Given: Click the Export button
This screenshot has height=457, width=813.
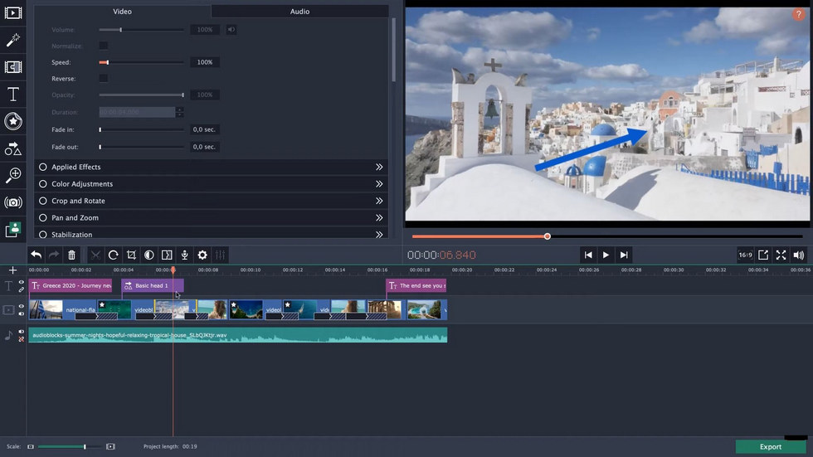Looking at the screenshot, I should pyautogui.click(x=771, y=447).
